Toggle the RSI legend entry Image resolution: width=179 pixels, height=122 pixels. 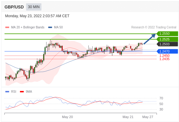pos(11,91)
